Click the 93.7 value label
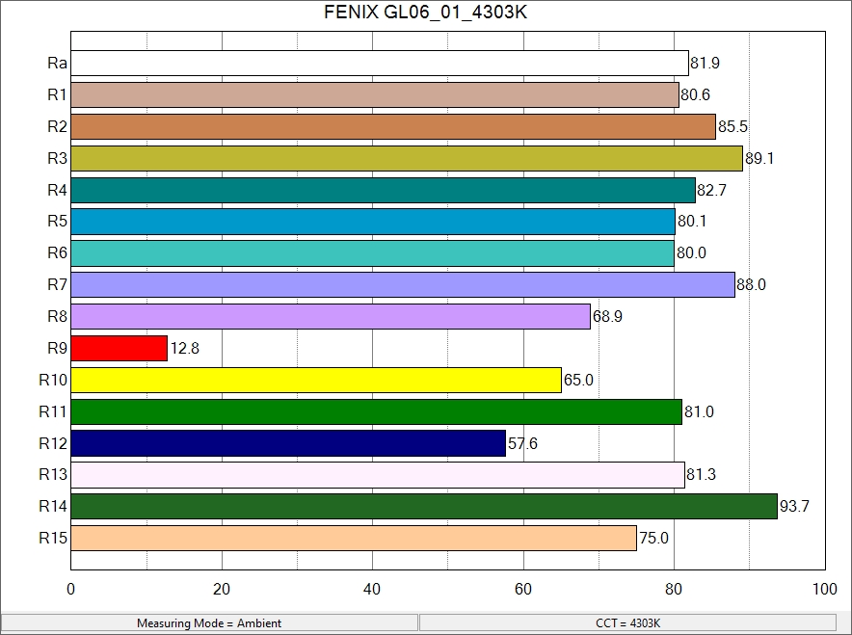Viewport: 852px width, 635px height. [794, 507]
